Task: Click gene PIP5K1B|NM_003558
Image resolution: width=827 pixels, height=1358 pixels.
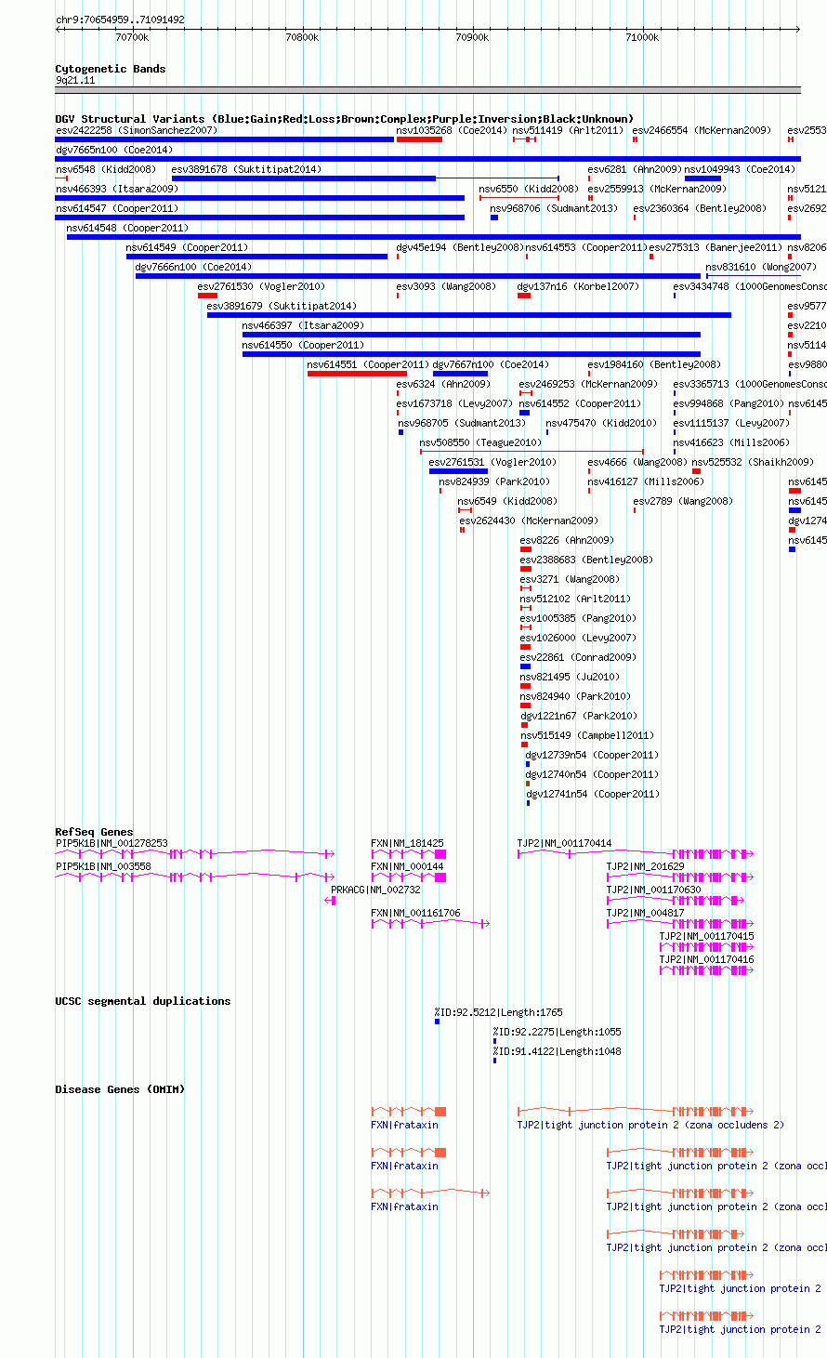Action: (x=103, y=867)
